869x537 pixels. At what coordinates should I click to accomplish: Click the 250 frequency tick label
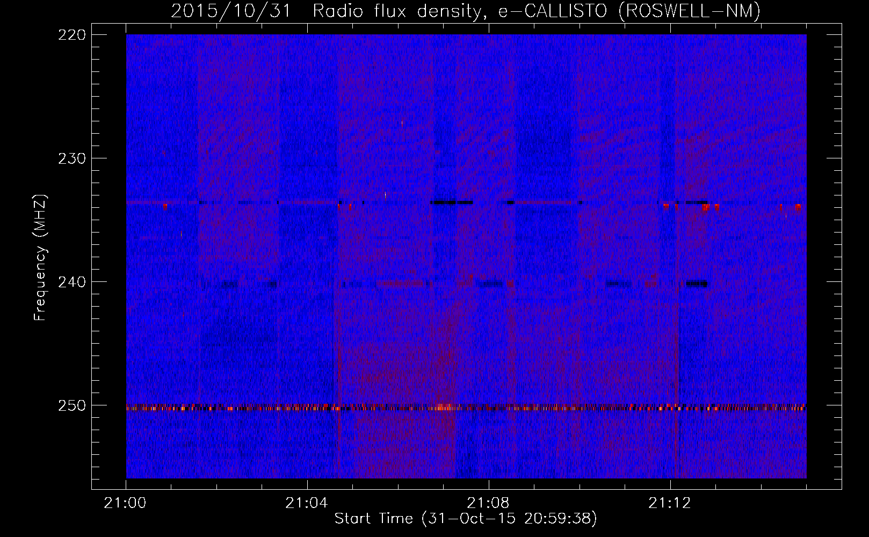pyautogui.click(x=72, y=405)
